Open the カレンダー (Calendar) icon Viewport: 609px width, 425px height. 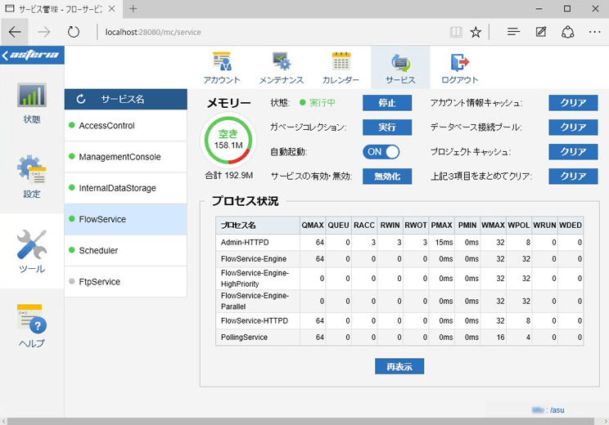[341, 64]
